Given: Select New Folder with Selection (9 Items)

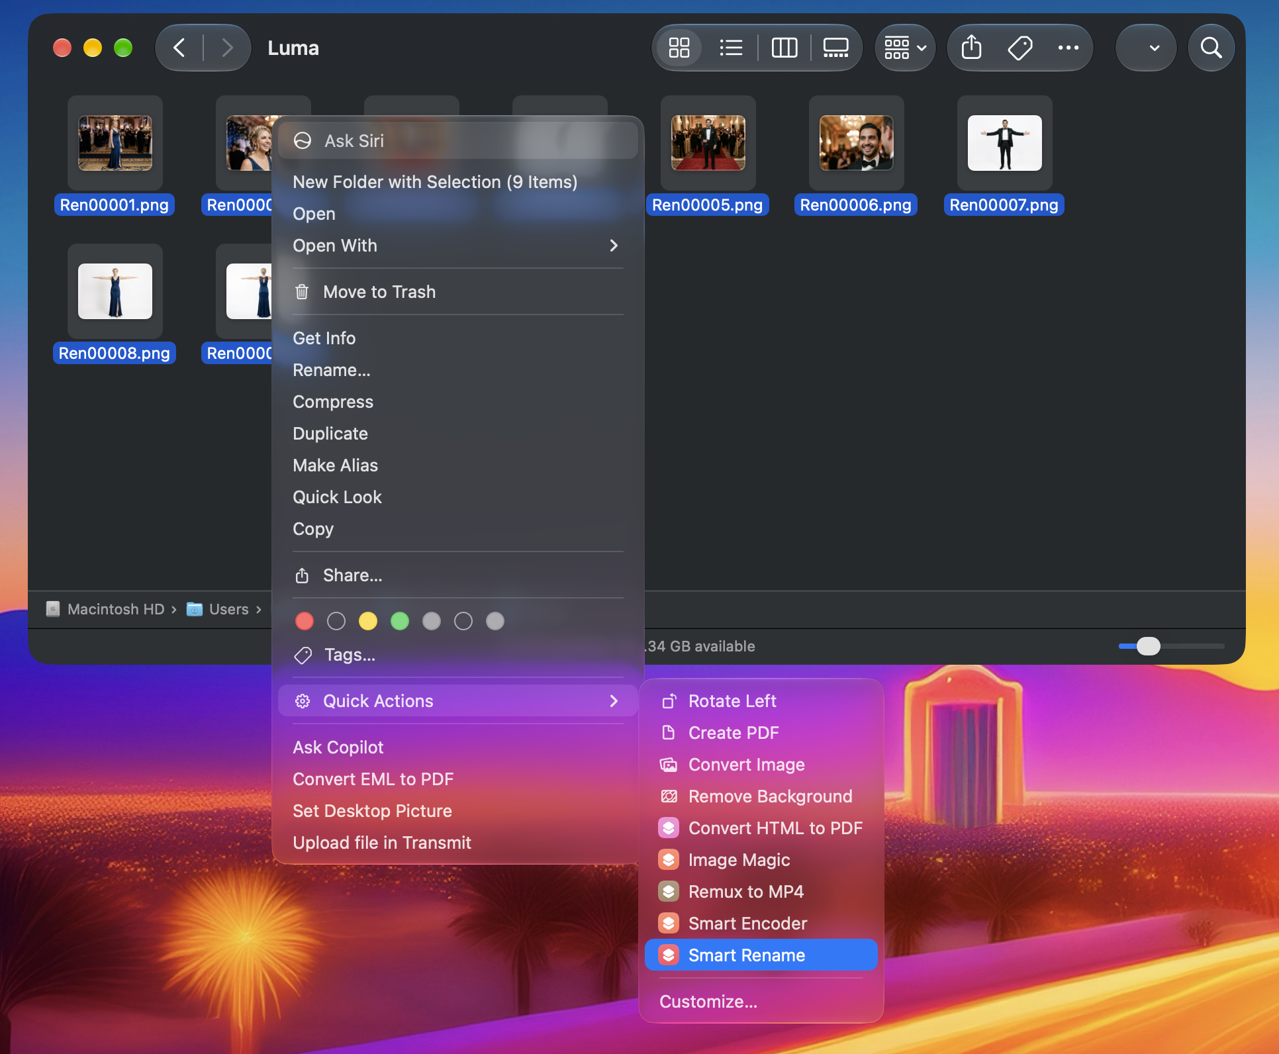Looking at the screenshot, I should 458,182.
